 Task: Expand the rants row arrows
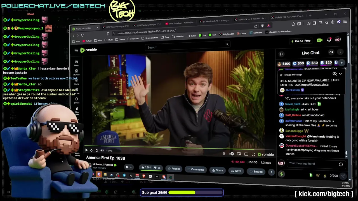(341, 63)
